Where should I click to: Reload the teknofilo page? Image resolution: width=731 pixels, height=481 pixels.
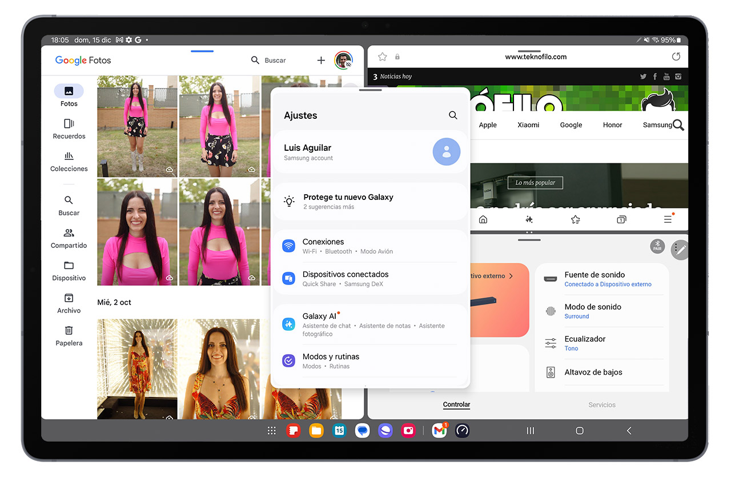tap(676, 57)
